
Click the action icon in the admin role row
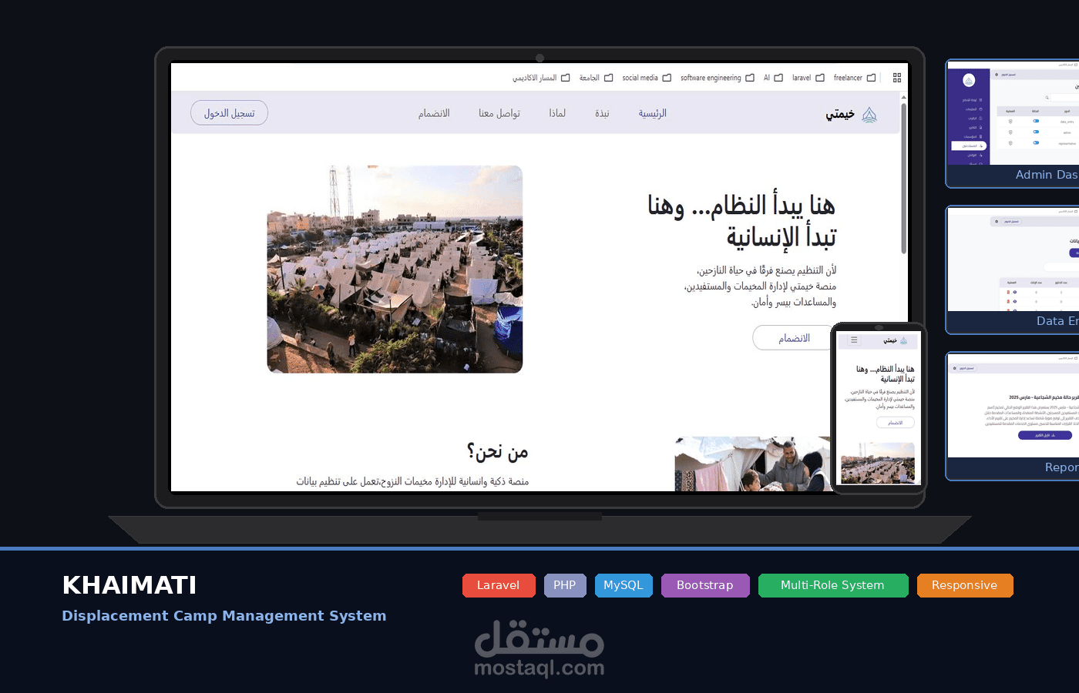(x=1010, y=132)
